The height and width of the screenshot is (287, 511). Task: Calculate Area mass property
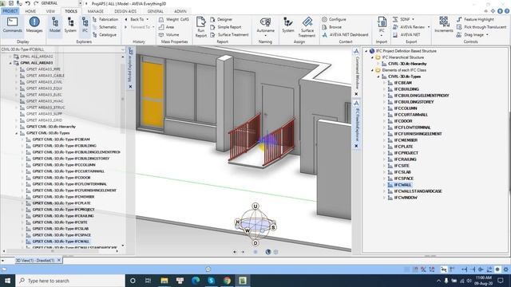(167, 27)
